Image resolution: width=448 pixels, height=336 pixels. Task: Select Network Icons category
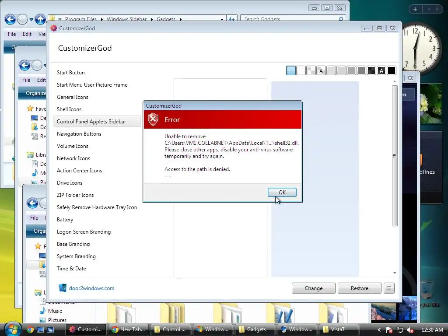point(73,158)
